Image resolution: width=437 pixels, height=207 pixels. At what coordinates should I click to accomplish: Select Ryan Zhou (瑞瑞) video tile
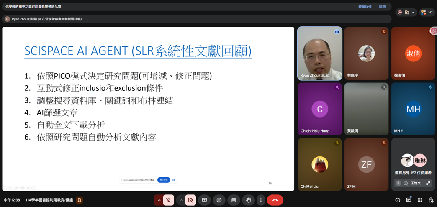click(x=320, y=54)
